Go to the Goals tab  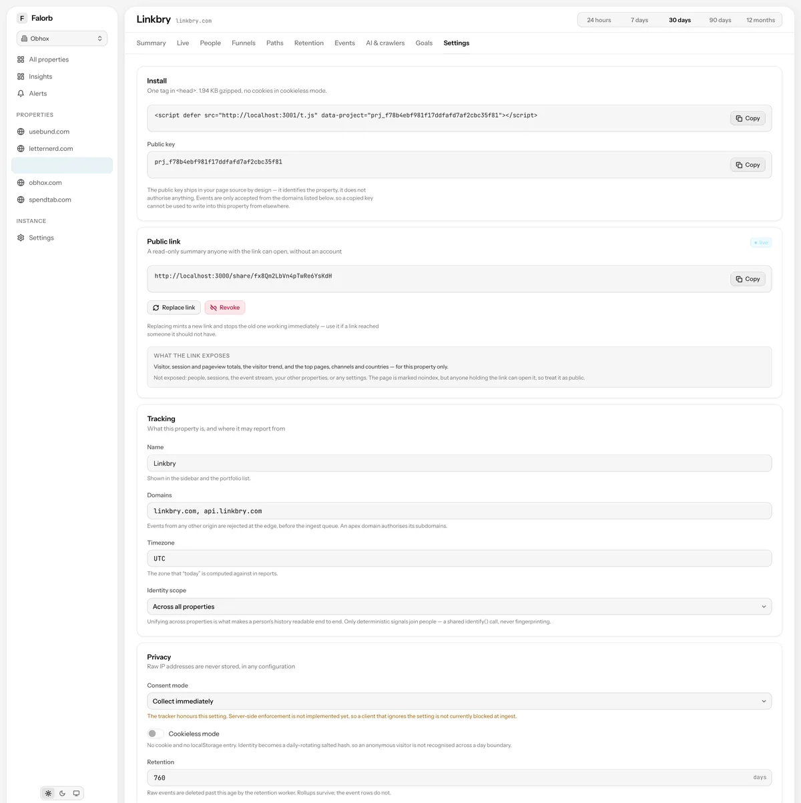pyautogui.click(x=424, y=43)
